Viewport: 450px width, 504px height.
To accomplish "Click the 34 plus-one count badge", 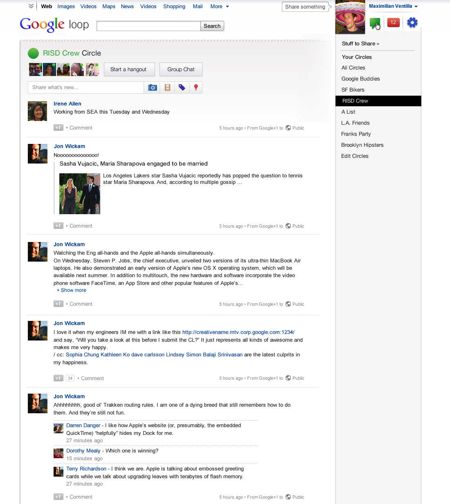I will 70,379.
